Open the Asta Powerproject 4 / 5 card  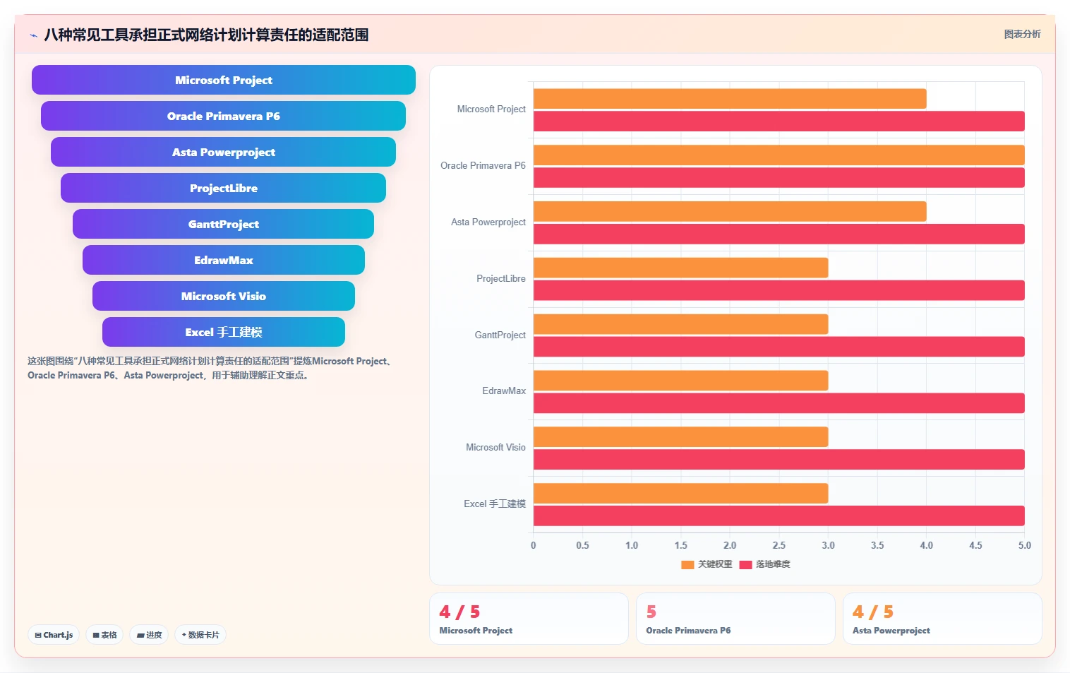click(942, 619)
